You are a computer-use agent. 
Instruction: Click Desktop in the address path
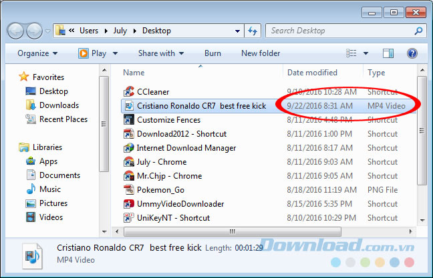(x=156, y=31)
